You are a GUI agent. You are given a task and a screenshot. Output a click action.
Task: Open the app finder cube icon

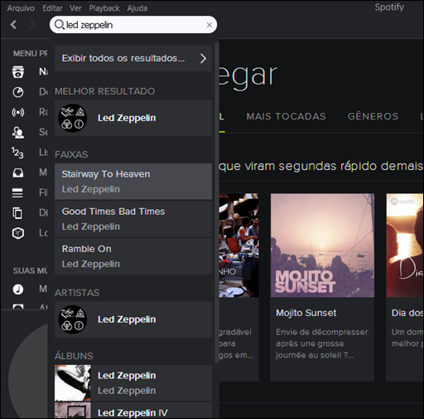coord(18,233)
